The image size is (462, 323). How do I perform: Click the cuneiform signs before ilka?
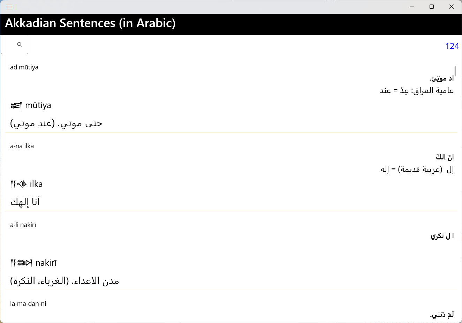pyautogui.click(x=18, y=184)
